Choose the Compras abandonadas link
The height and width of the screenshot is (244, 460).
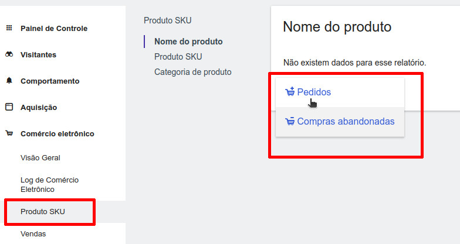tap(346, 122)
